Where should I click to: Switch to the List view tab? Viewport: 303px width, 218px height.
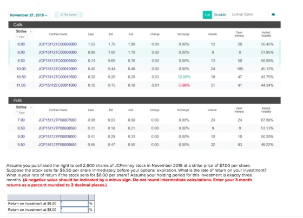coord(207,15)
